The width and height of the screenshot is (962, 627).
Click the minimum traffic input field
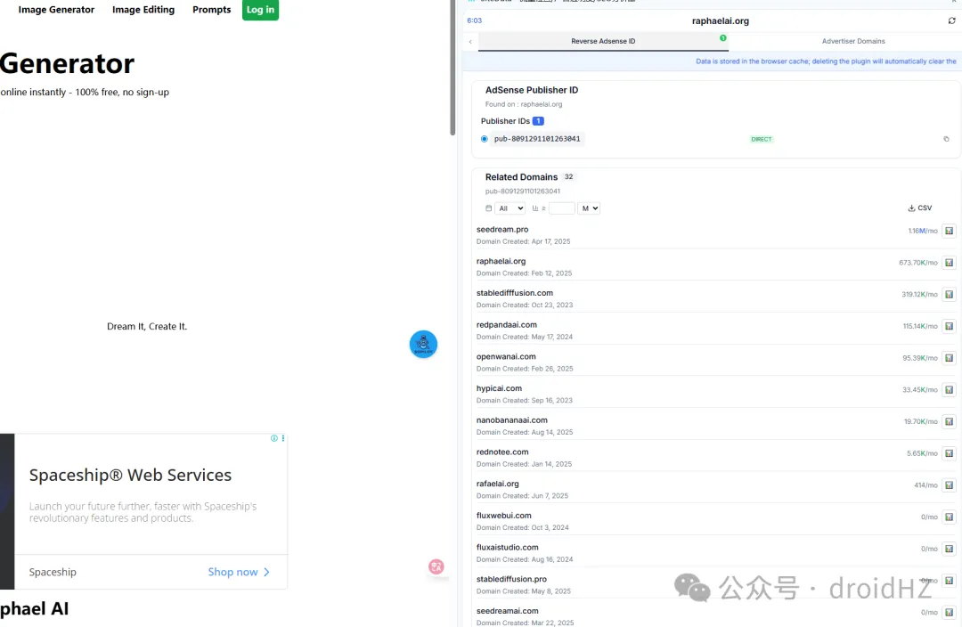[561, 208]
